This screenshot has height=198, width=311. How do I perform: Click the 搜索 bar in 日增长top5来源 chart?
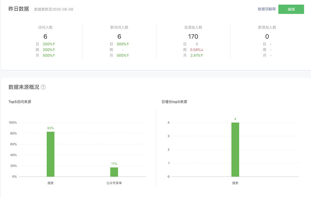coord(235,149)
